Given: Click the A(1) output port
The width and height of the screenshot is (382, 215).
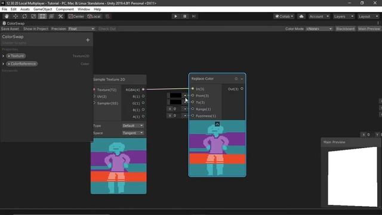Looking at the screenshot, I should [x=143, y=116].
